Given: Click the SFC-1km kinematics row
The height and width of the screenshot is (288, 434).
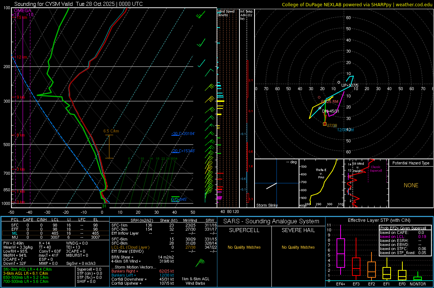Looking at the screenshot, I should click(164, 225).
